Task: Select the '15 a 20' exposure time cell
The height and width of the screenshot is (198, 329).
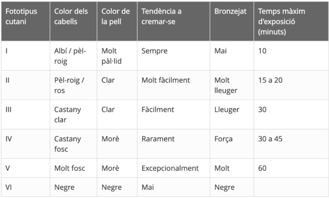Action: (x=291, y=85)
